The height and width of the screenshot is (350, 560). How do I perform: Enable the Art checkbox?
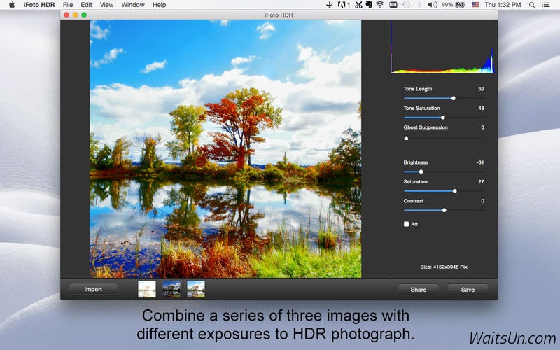click(406, 224)
